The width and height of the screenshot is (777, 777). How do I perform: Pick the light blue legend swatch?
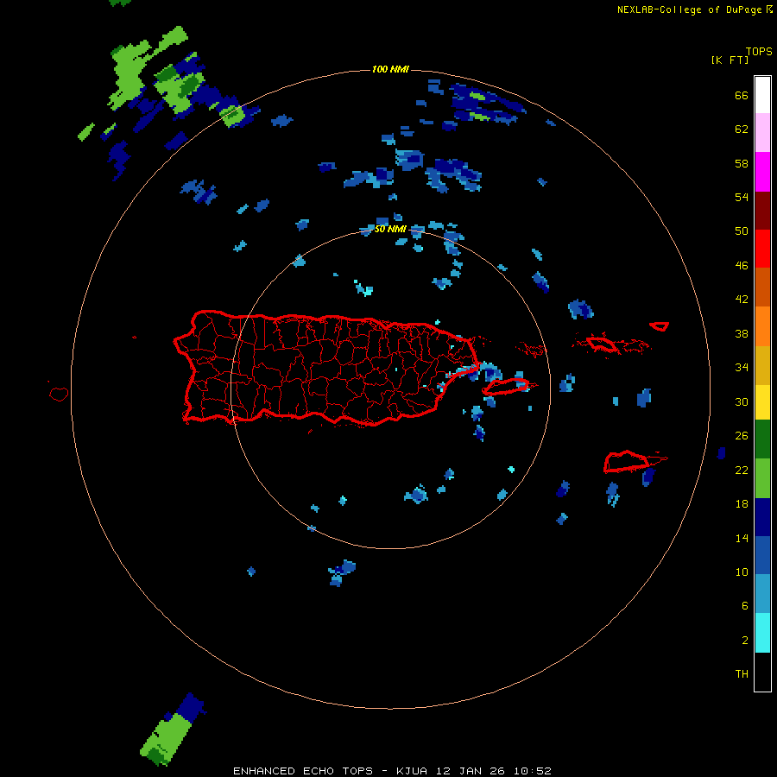click(762, 594)
